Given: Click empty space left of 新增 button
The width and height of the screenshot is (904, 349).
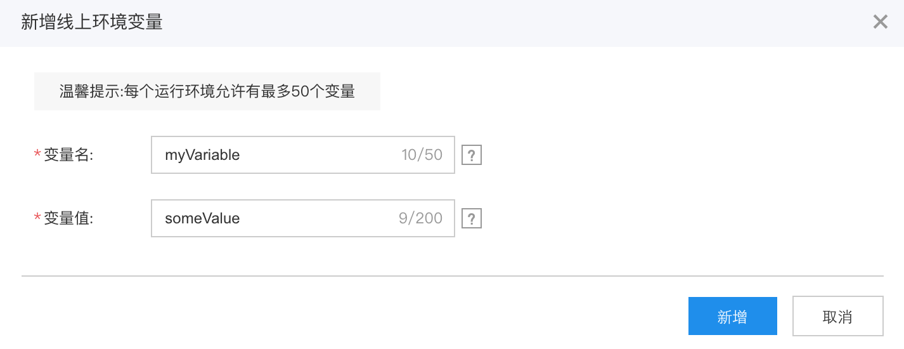Looking at the screenshot, I should [x=355, y=316].
